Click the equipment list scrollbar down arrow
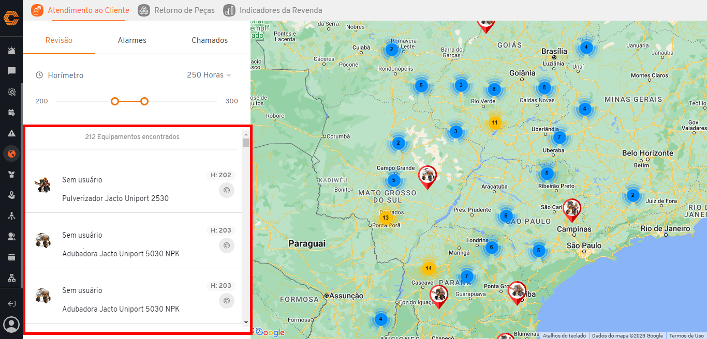The height and width of the screenshot is (339, 707). click(x=246, y=322)
